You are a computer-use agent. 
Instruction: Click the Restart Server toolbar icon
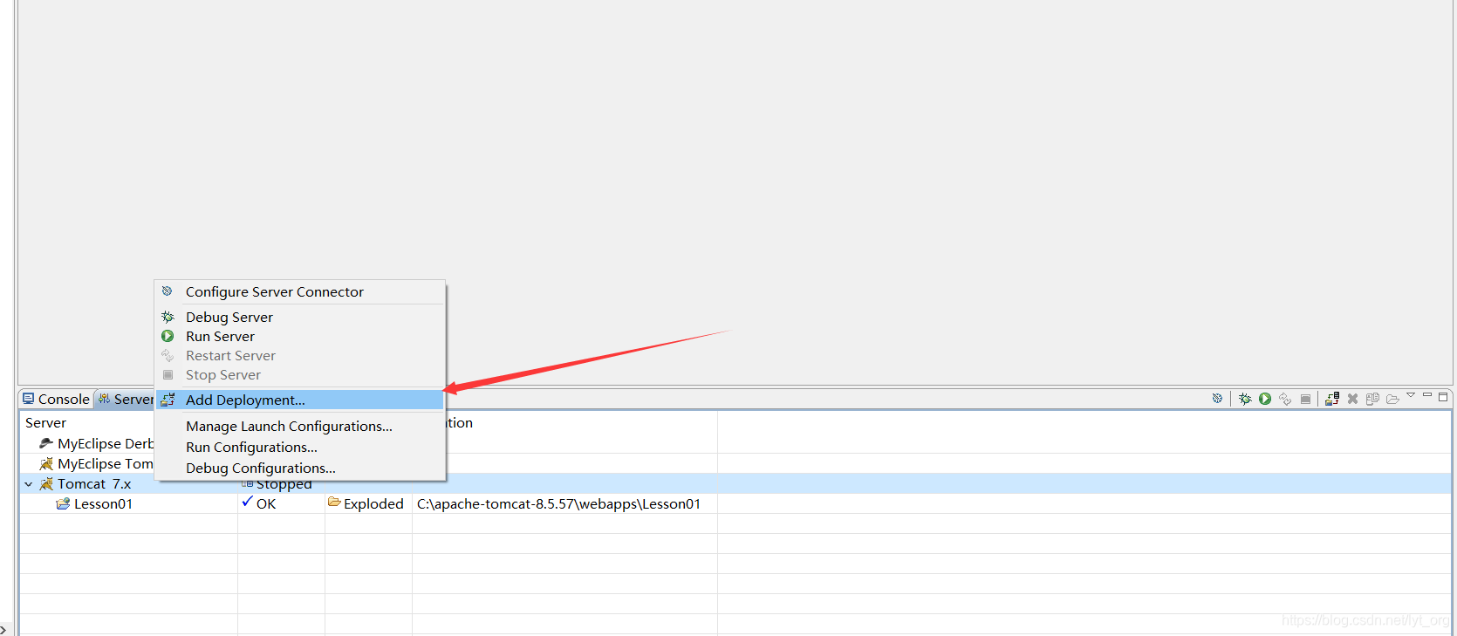click(x=1285, y=399)
